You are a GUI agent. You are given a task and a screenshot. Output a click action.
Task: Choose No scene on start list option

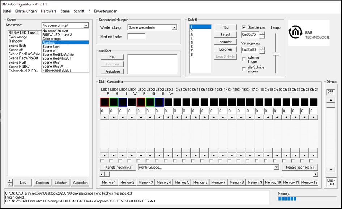point(66,31)
